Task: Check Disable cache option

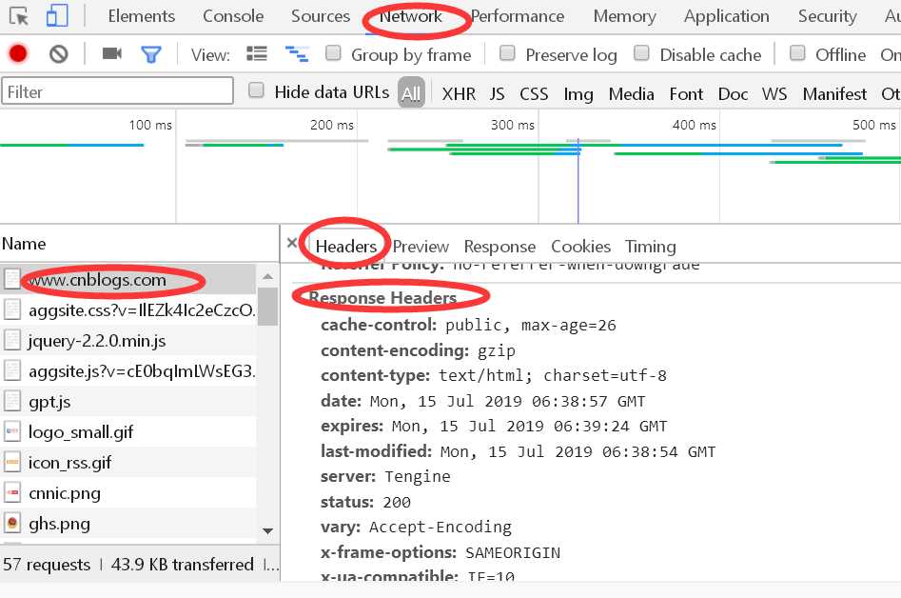Action: (x=641, y=53)
